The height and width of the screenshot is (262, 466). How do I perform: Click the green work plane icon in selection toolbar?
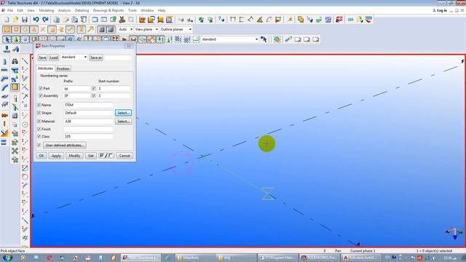tap(277, 39)
